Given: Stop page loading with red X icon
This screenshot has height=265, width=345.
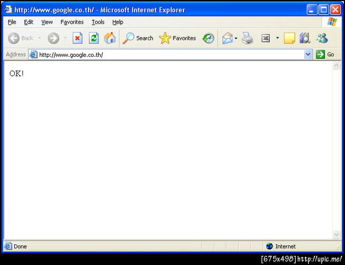Looking at the screenshot, I should (78, 39).
